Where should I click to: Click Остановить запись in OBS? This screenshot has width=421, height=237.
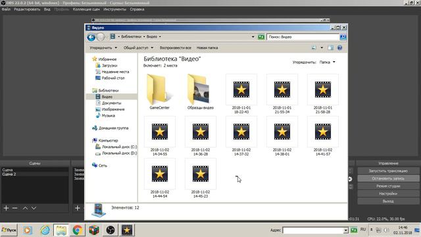388,178
